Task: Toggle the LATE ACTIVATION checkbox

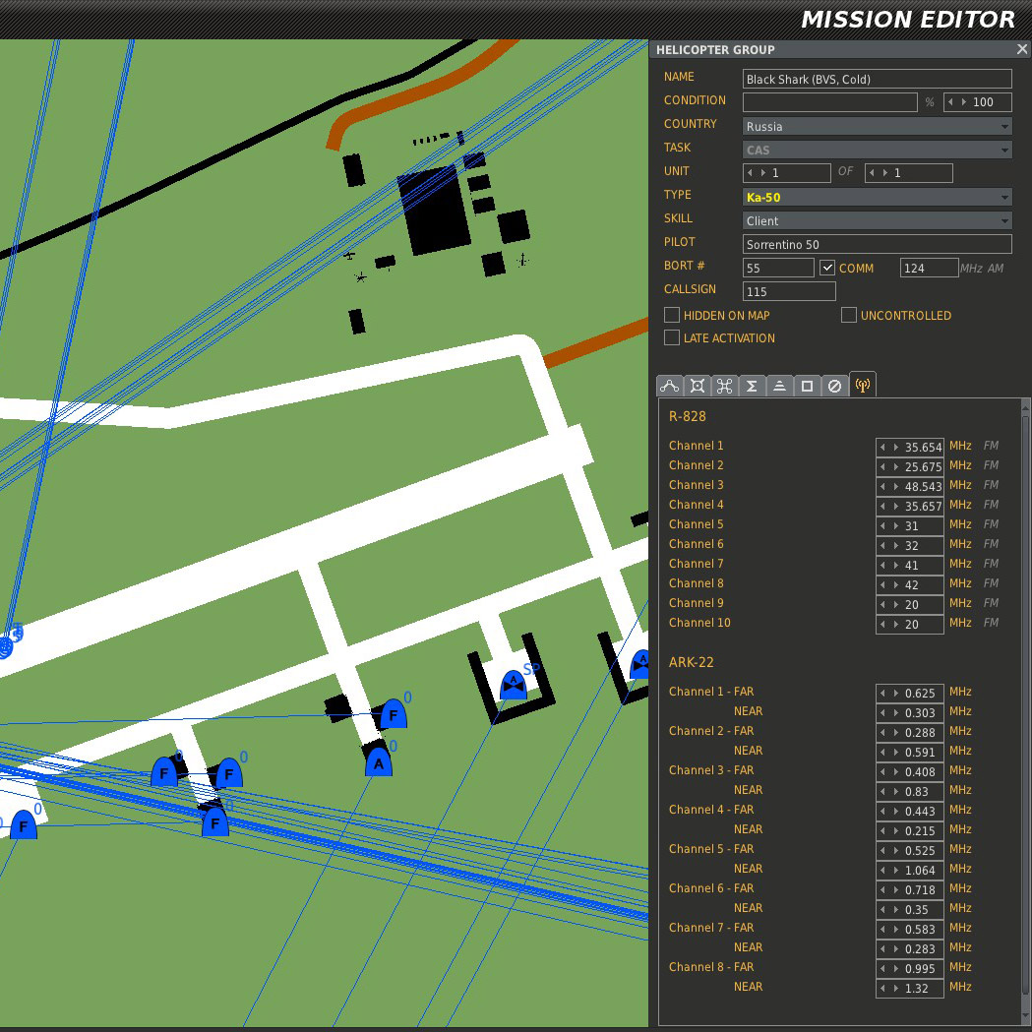Action: click(x=672, y=337)
